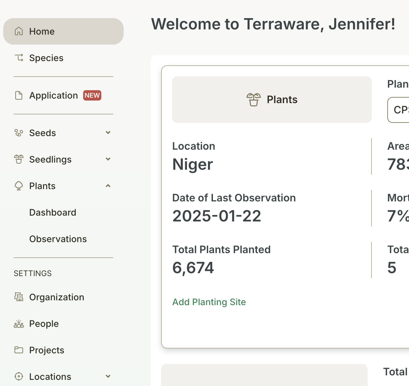Open the Seeds section label
The height and width of the screenshot is (386, 409).
(42, 133)
